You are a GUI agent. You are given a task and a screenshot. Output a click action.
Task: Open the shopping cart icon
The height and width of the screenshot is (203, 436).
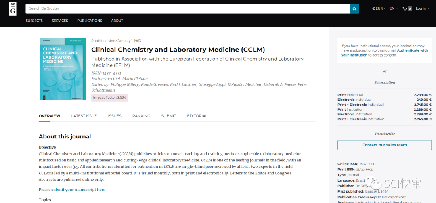point(407,8)
